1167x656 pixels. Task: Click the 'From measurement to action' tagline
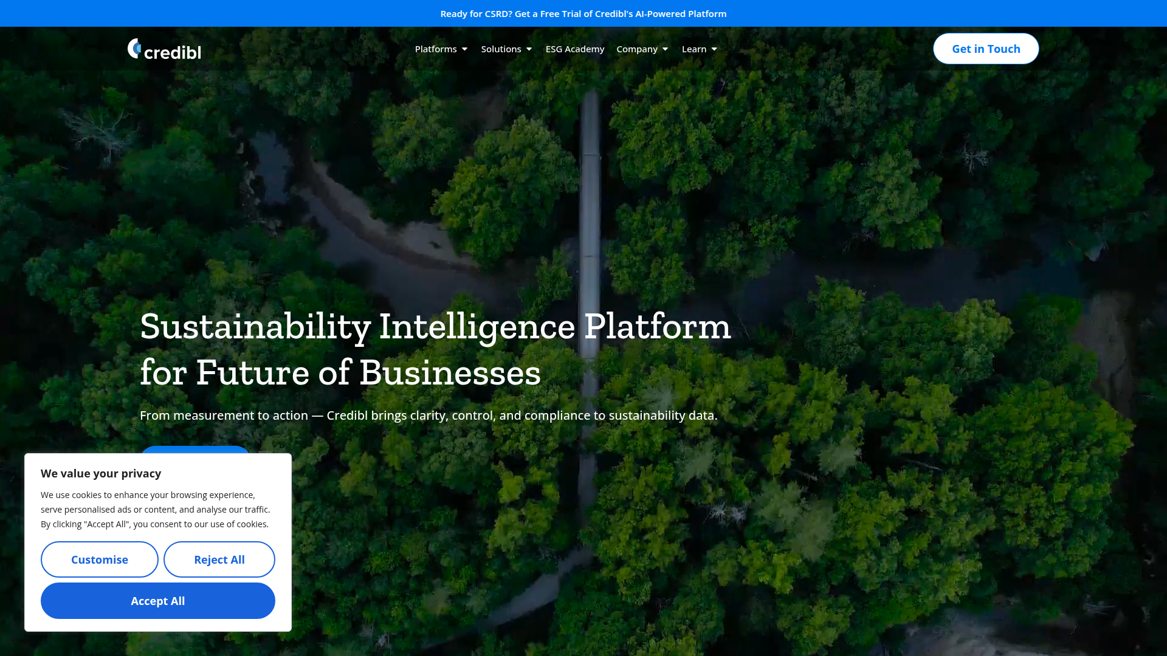pos(429,415)
